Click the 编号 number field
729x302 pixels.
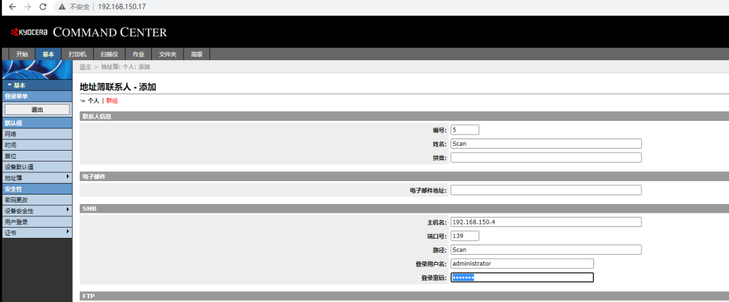pos(465,130)
